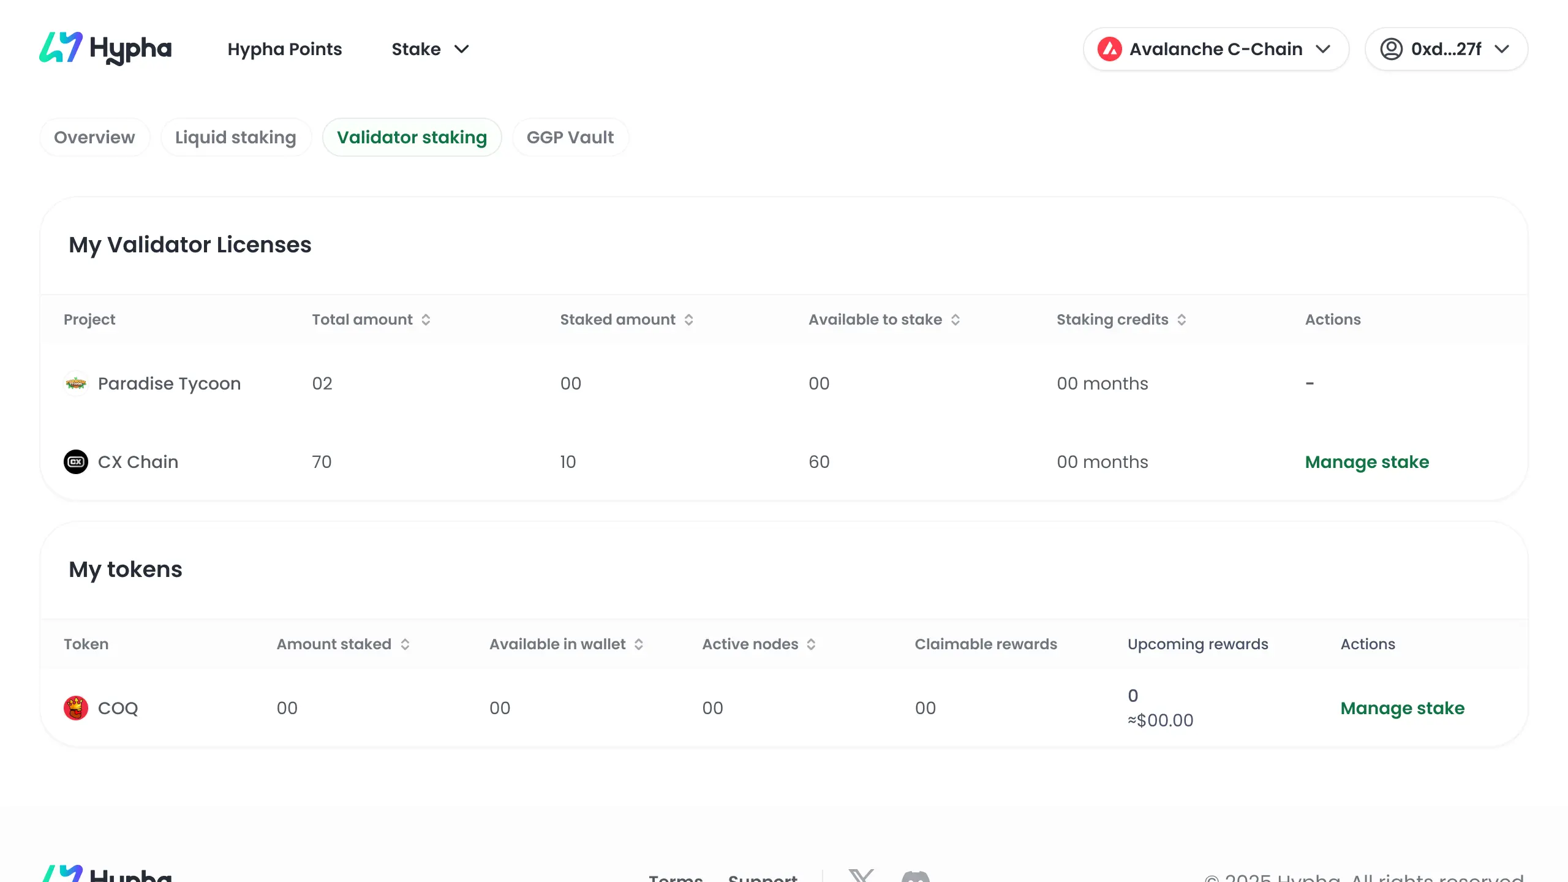
Task: Switch to the Liquid staking tab
Action: pos(236,137)
